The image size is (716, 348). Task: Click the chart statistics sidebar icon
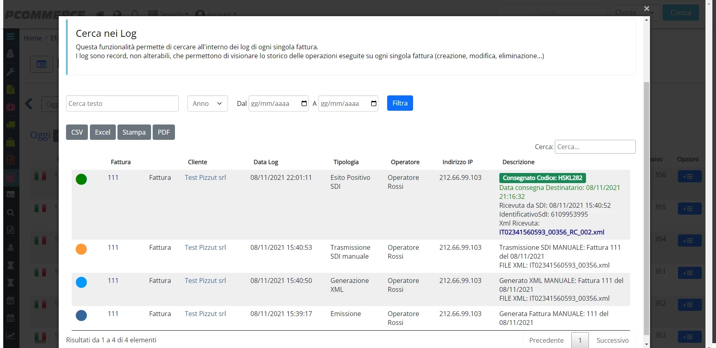click(11, 335)
